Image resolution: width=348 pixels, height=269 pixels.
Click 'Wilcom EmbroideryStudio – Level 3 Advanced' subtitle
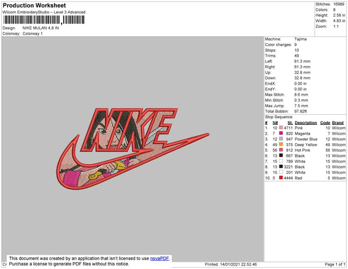tap(44, 12)
